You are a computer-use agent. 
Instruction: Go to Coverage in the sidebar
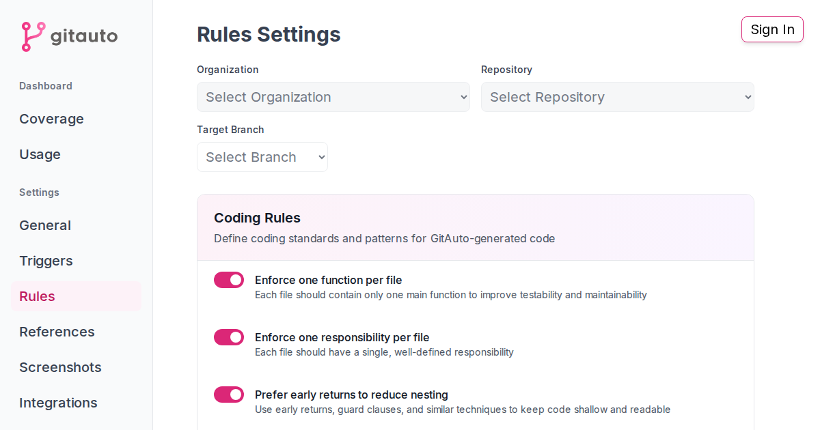(51, 119)
